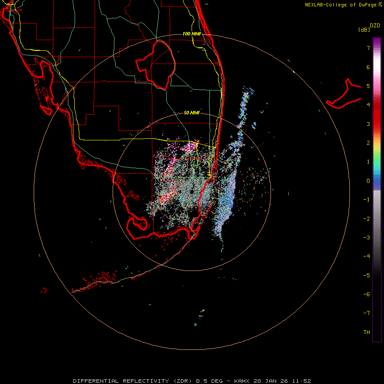Click the 100 NMI range ring label

pyautogui.click(x=192, y=34)
